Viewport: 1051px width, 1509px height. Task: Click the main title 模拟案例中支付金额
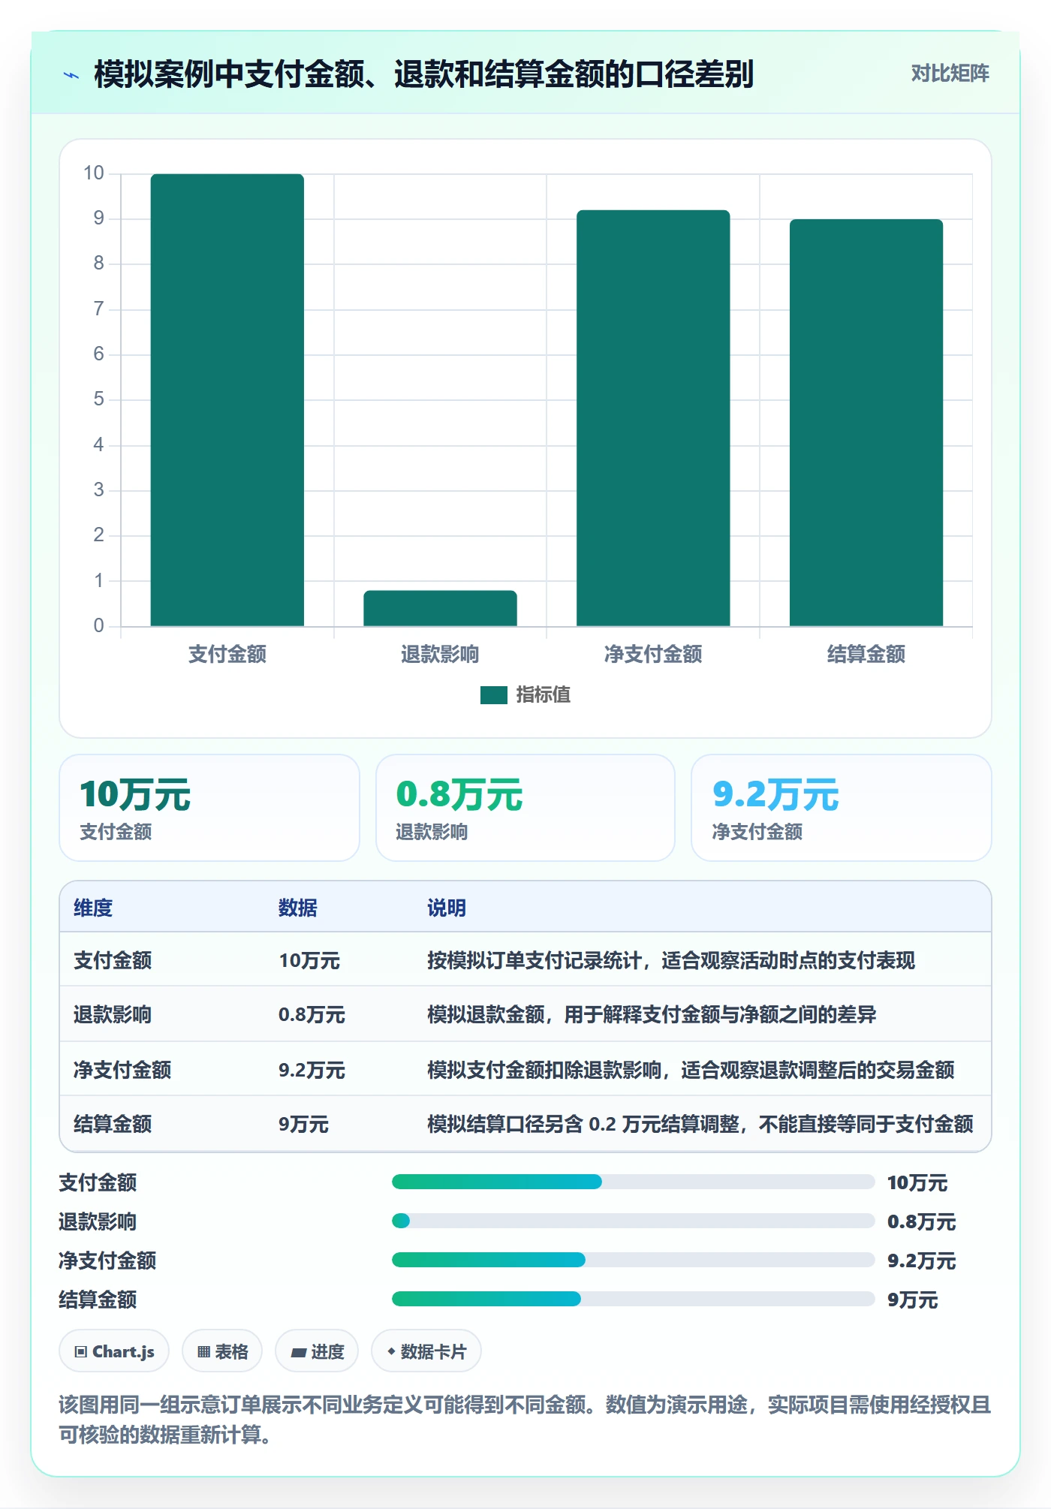pyautogui.click(x=423, y=74)
